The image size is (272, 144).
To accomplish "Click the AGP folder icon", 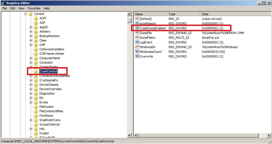I will pyautogui.click(x=36, y=23).
